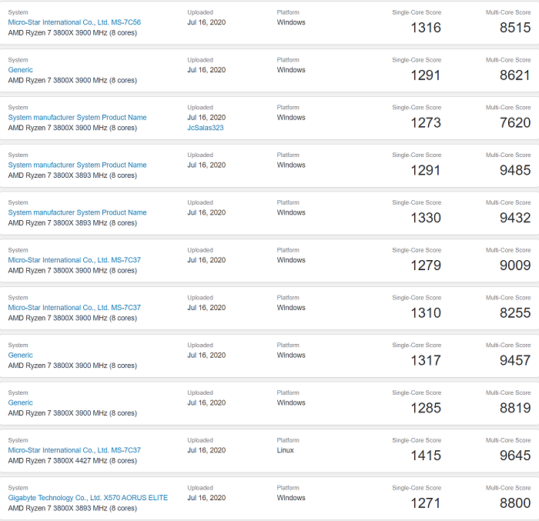Open the MS-7C37 Linux platform result

(x=74, y=450)
